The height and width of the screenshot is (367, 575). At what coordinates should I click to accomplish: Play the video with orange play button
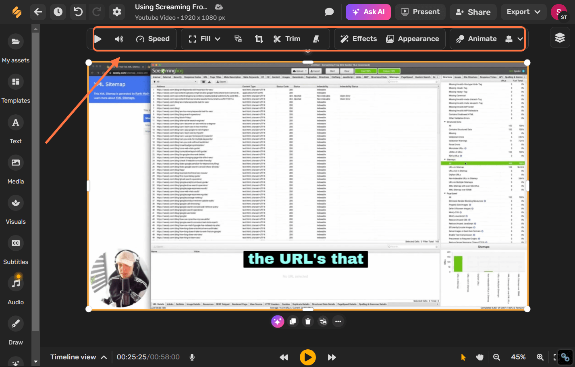point(308,357)
